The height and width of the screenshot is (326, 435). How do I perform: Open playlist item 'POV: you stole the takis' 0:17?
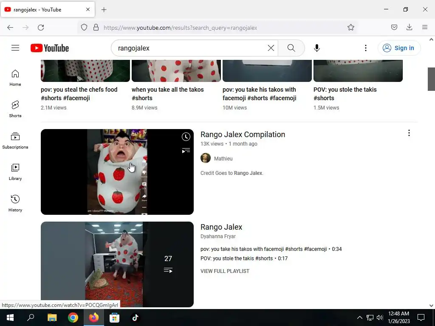[x=244, y=259]
